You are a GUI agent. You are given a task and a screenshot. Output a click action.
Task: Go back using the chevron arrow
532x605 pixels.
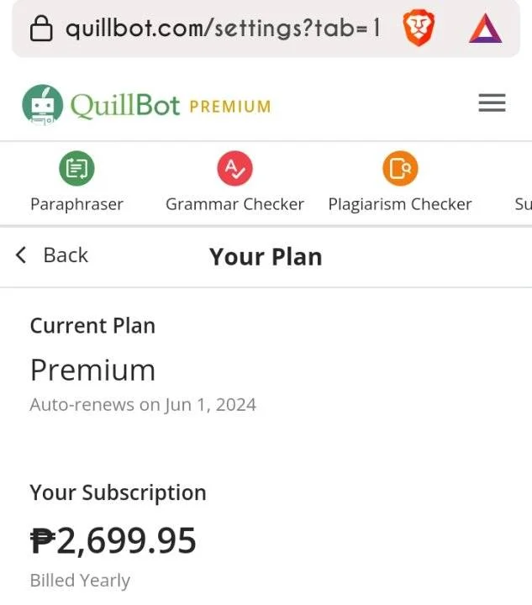21,255
